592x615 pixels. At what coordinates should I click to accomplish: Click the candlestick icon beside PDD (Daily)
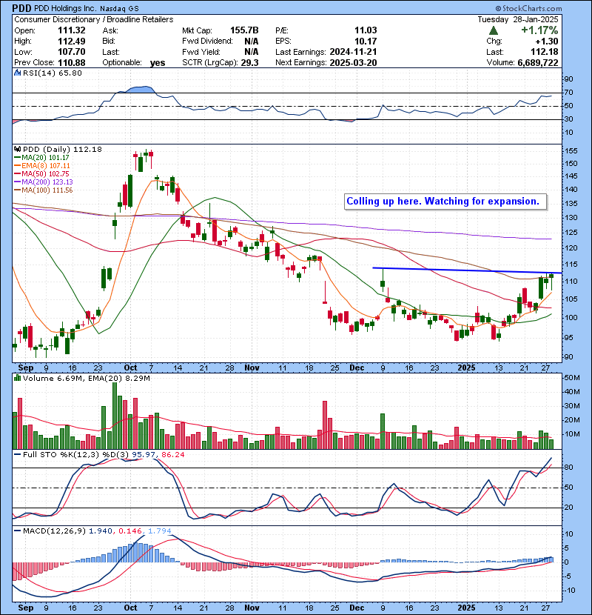[x=17, y=149]
